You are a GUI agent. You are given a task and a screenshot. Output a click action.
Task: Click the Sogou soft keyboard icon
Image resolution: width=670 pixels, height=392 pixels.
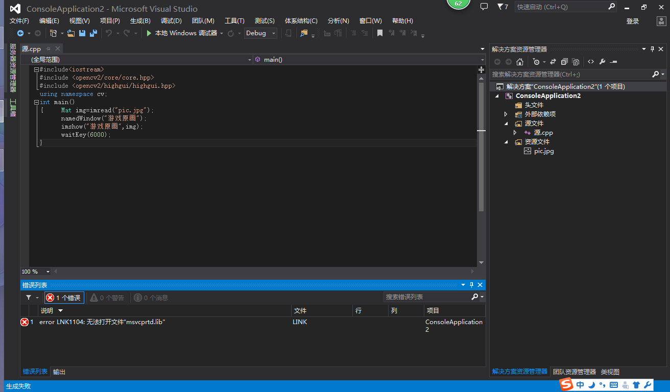pyautogui.click(x=614, y=385)
